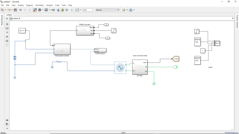Open the New Model dropdown arrow

[x=6, y=10]
